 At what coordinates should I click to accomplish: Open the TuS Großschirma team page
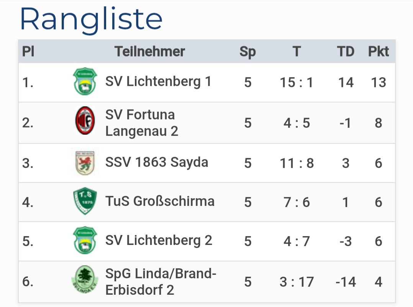160,201
